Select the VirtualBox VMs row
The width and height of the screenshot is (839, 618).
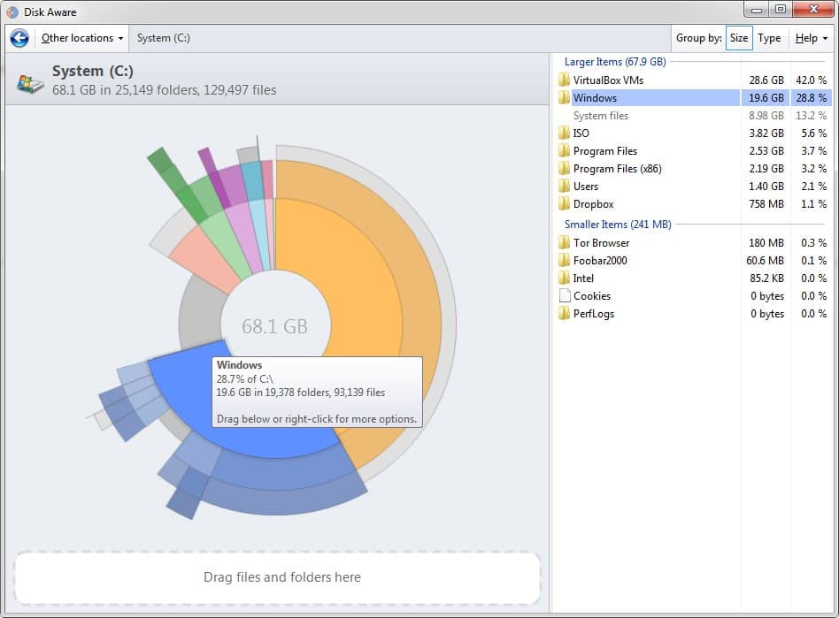click(693, 80)
